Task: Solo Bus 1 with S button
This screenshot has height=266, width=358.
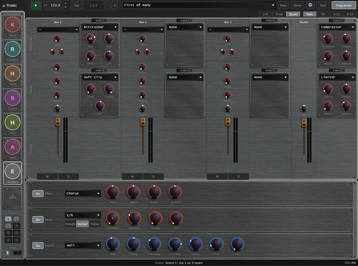Action: point(68,177)
